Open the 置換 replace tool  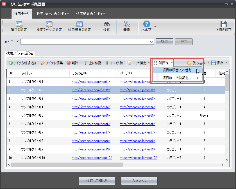click(x=127, y=27)
